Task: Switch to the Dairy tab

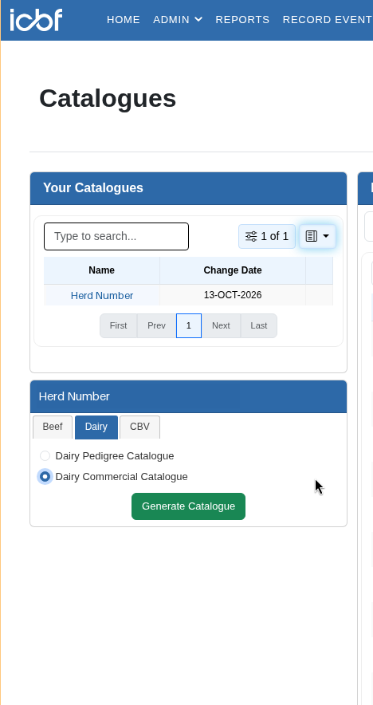Action: coord(96,427)
